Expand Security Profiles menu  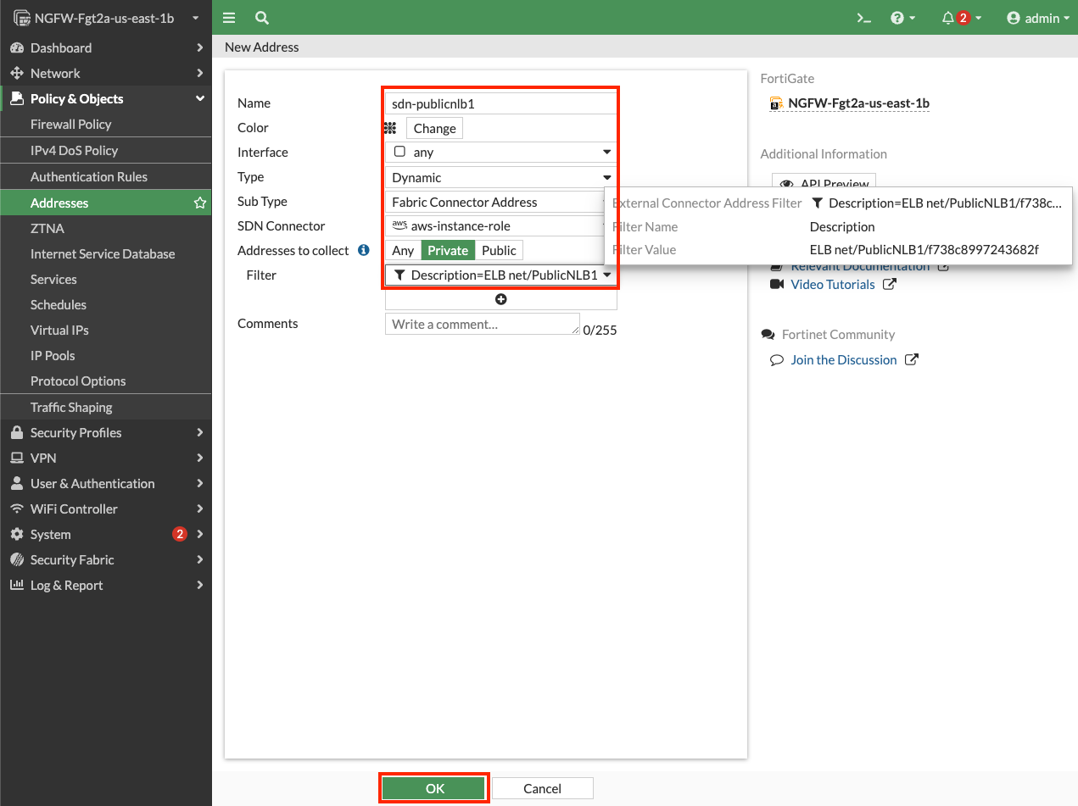point(106,432)
